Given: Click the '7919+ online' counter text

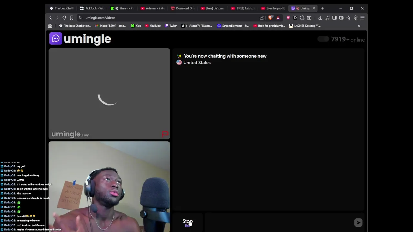Looking at the screenshot, I should (x=348, y=39).
